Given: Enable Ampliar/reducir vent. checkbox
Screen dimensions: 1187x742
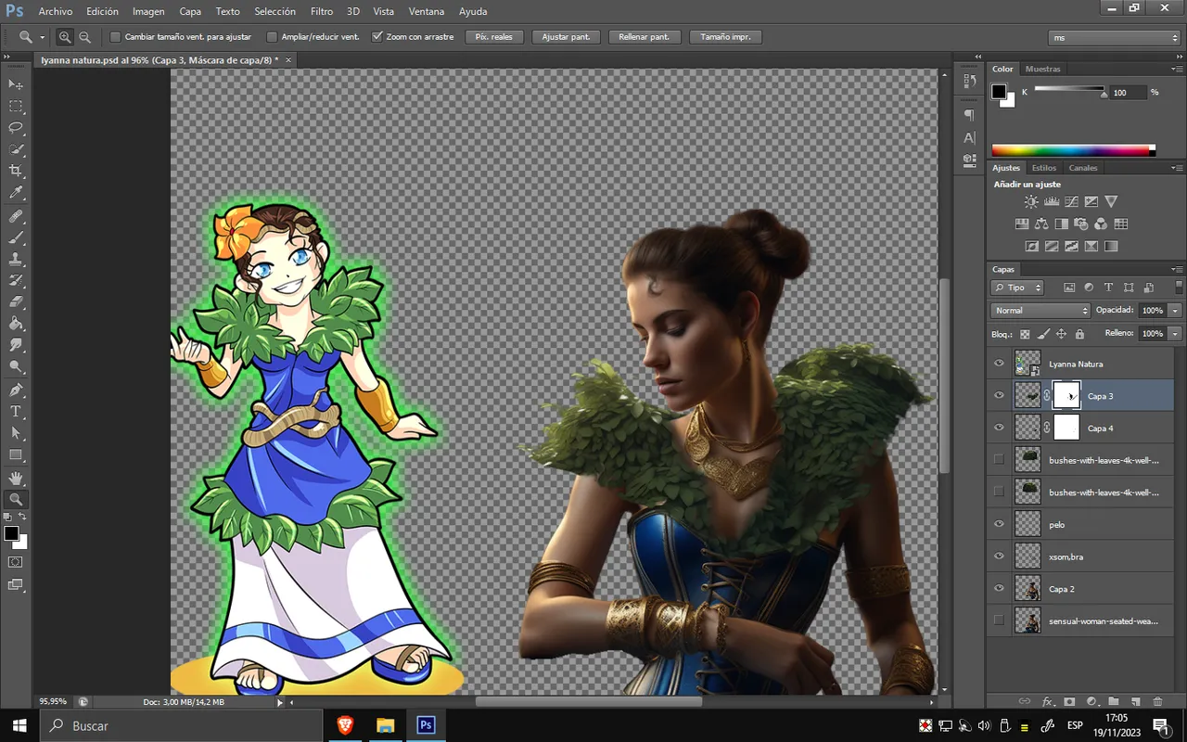Looking at the screenshot, I should [x=272, y=37].
